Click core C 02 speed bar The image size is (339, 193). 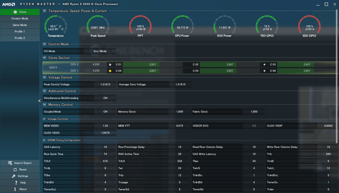click(230, 65)
